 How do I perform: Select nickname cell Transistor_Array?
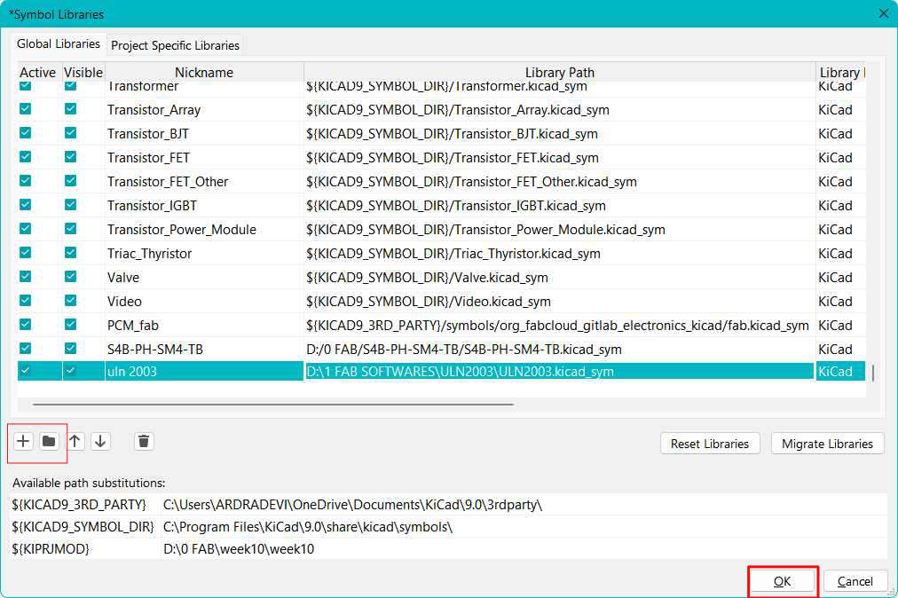(x=204, y=109)
